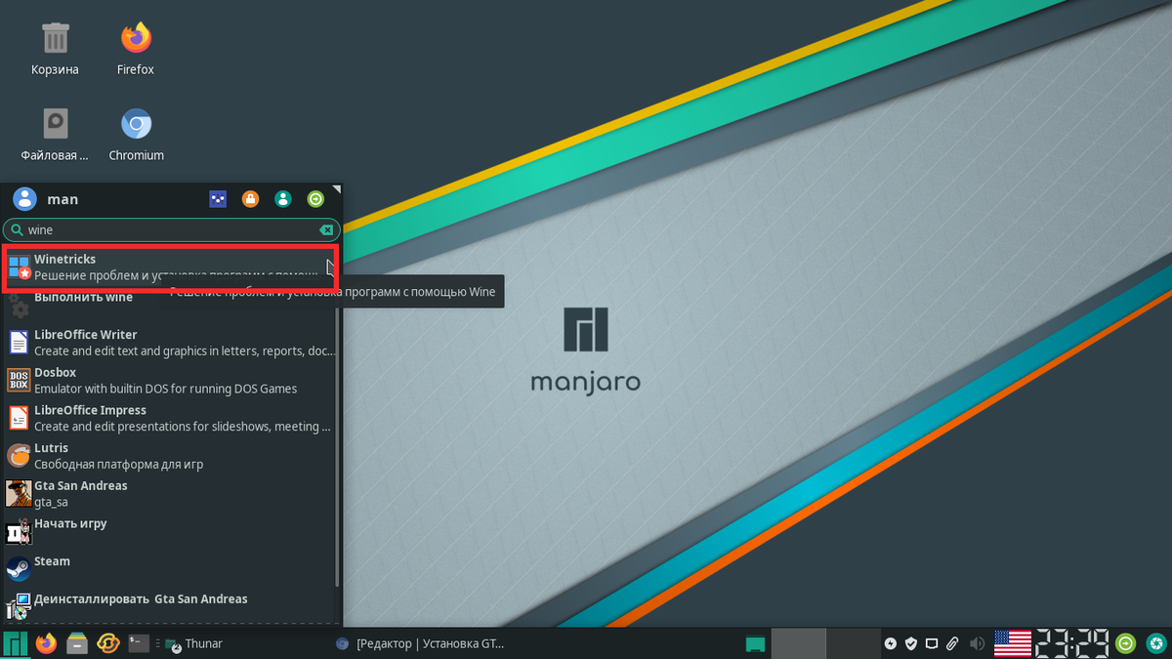Screen dimensions: 1172x659
Task: Click in the wine search field
Action: [171, 230]
